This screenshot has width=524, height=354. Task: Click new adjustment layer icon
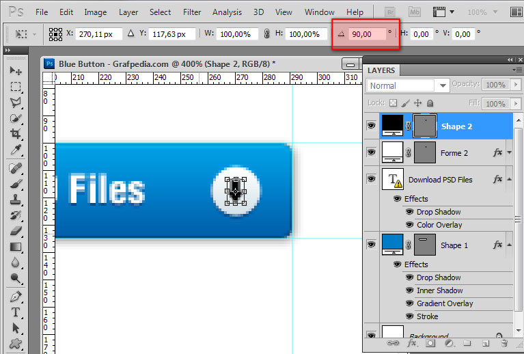450,343
